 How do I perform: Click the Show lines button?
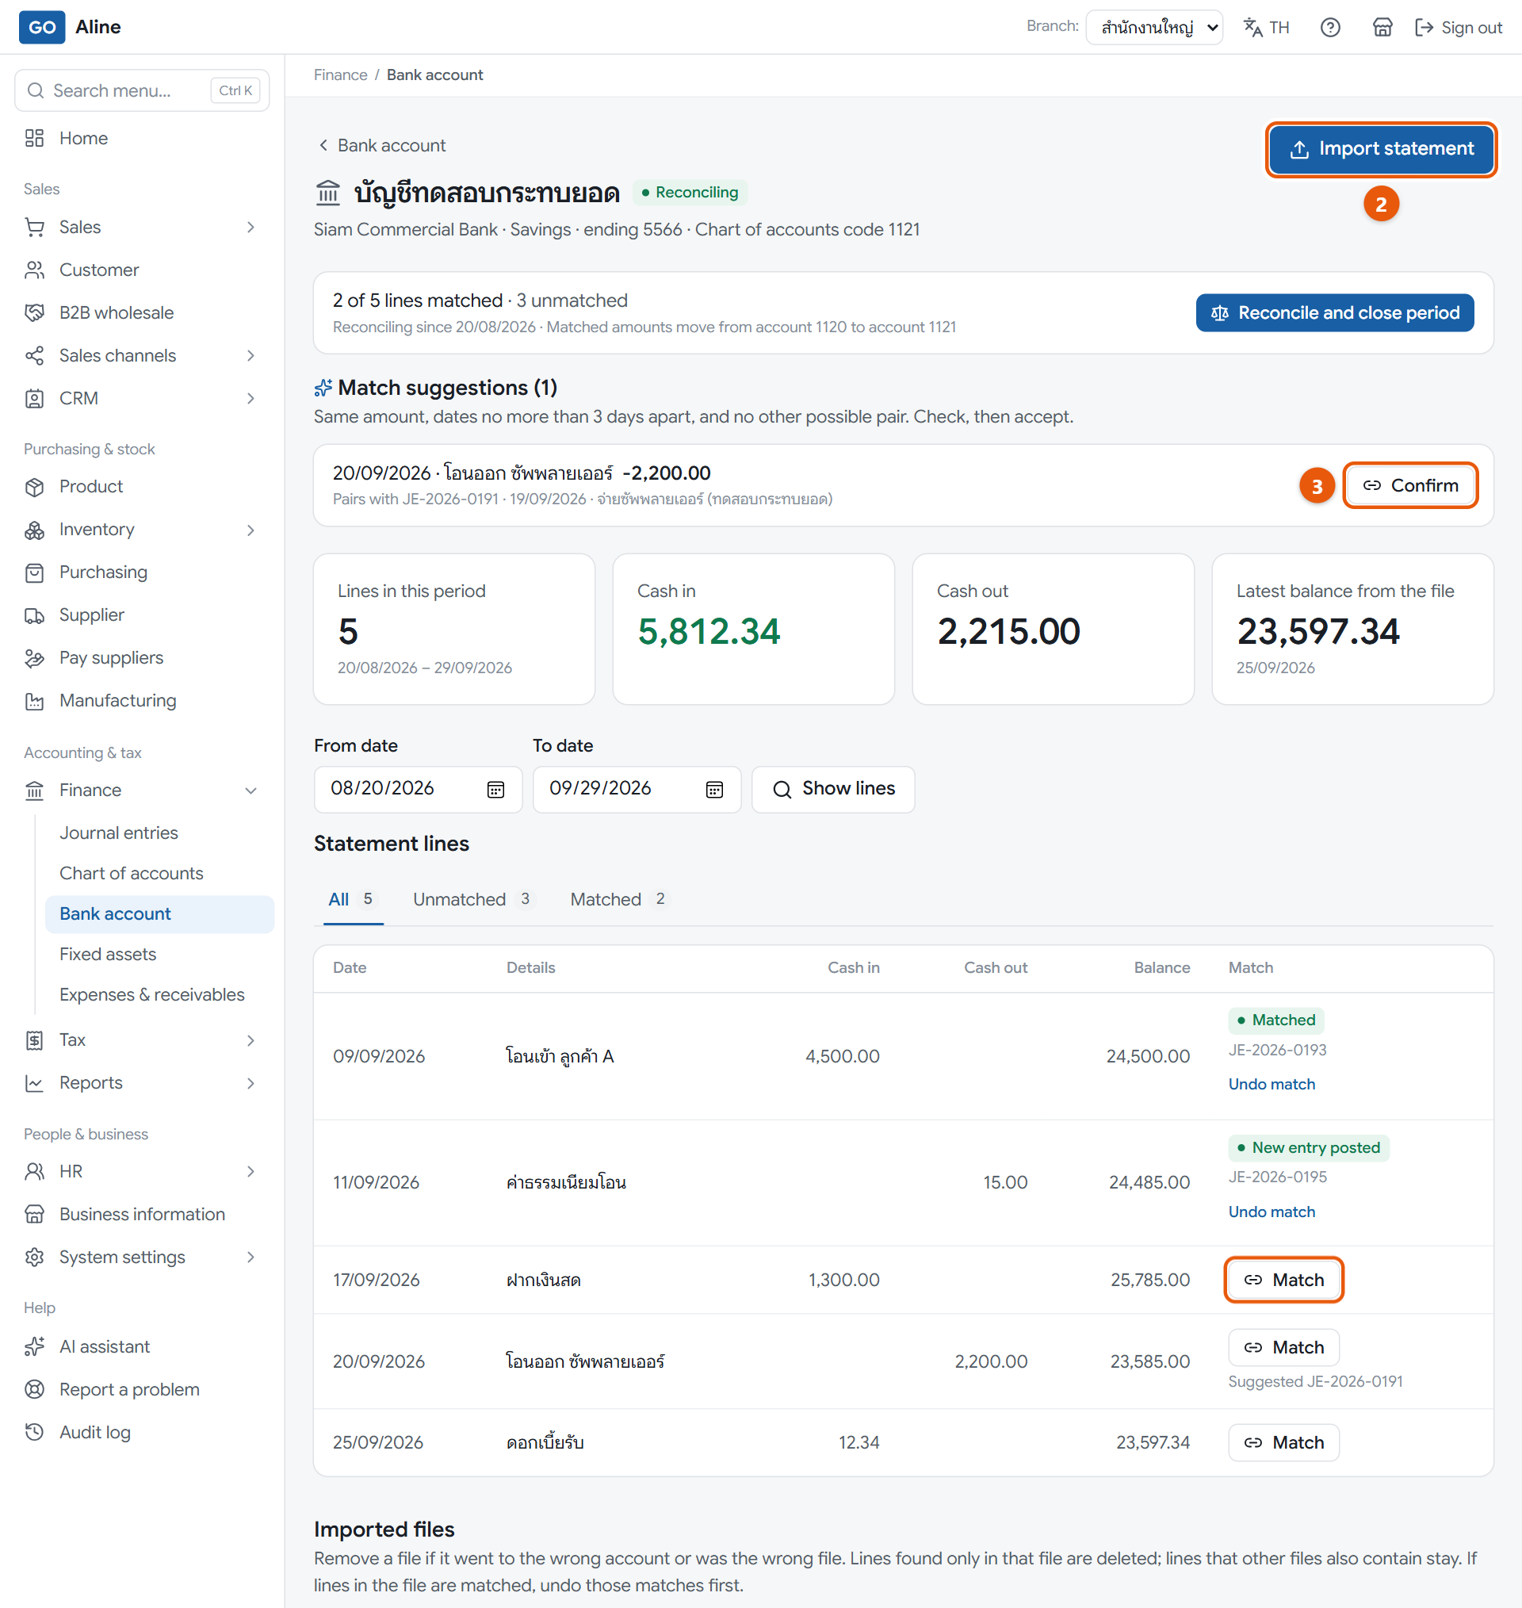point(833,790)
